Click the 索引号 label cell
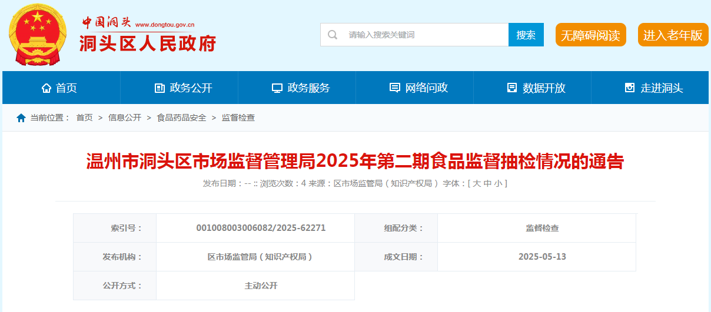The image size is (711, 312). (115, 228)
